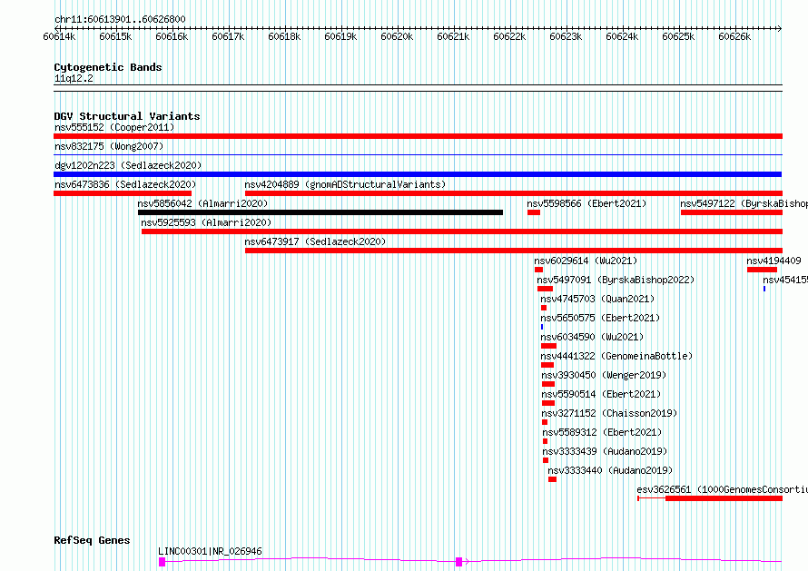Open nsv5589312 (Ebert2021) variant
The height and width of the screenshot is (571, 808).
[x=603, y=432]
